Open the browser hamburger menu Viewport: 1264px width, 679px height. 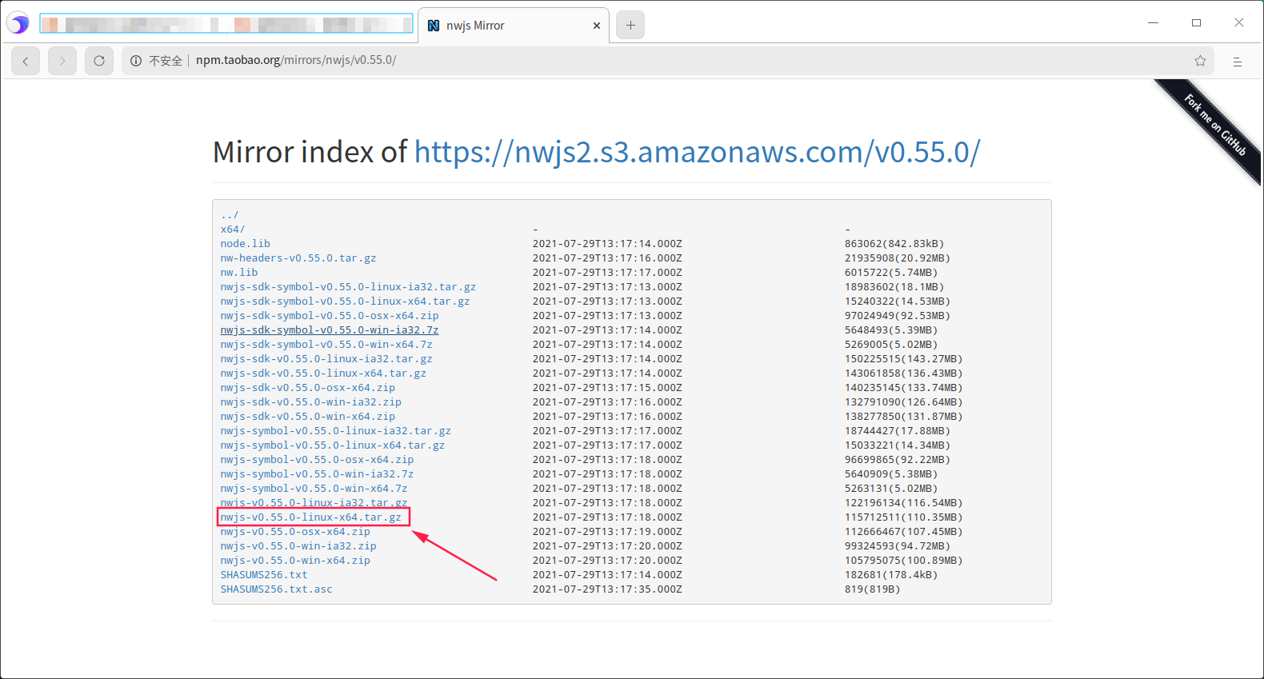click(x=1238, y=62)
